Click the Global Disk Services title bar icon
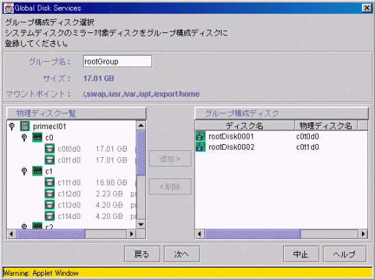The width and height of the screenshot is (375, 280). (8, 8)
